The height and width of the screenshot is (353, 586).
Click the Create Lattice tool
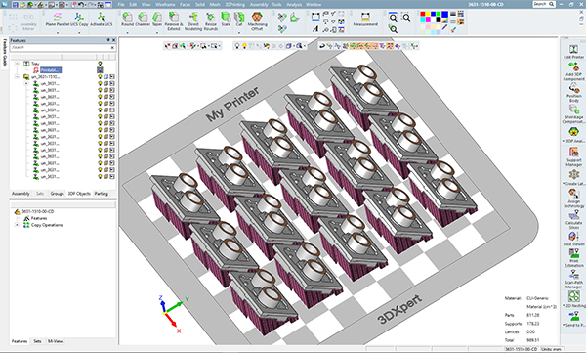573,177
